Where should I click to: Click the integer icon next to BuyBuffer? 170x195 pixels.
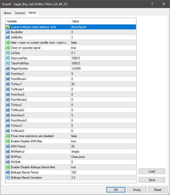pyautogui.click(x=7, y=32)
